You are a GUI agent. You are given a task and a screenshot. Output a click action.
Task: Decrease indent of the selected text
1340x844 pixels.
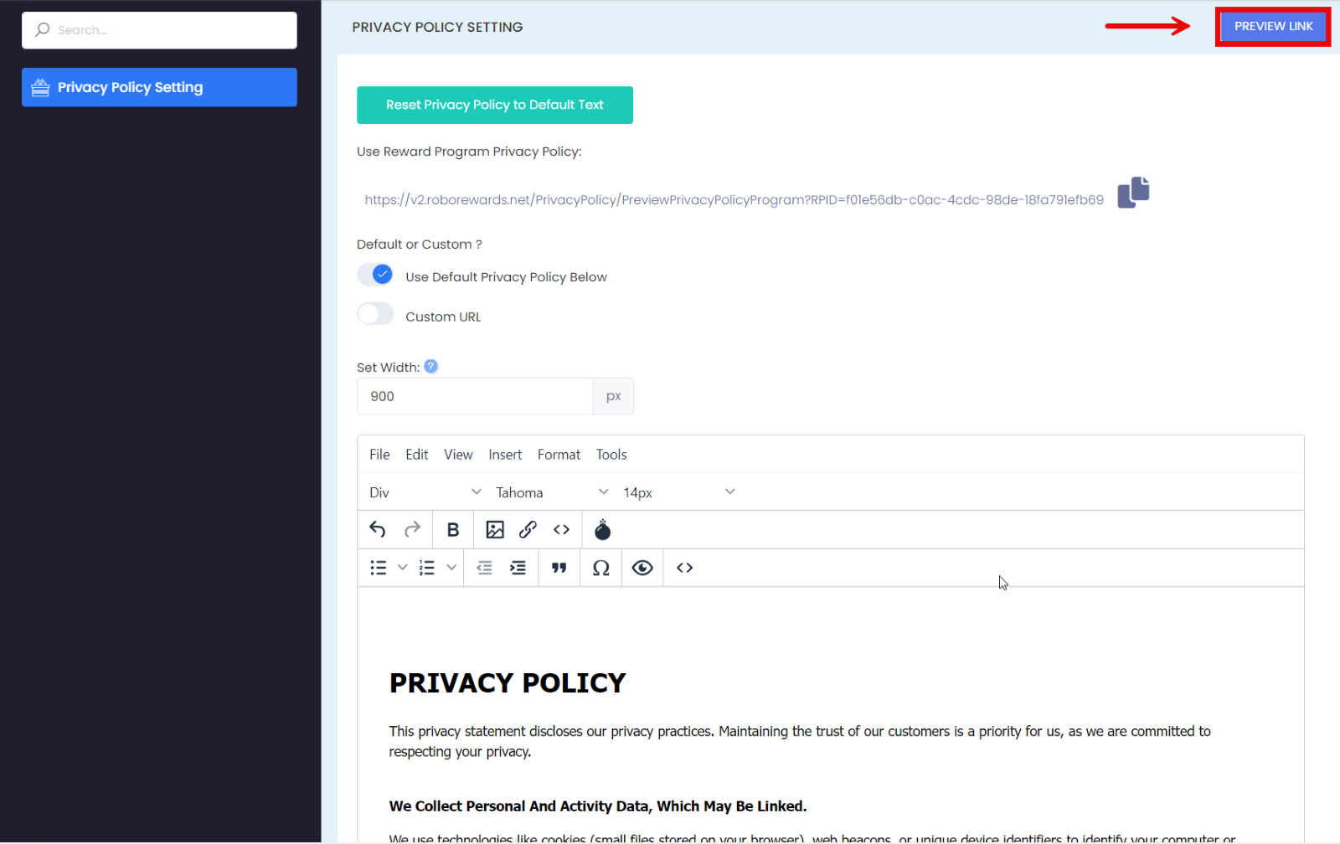pos(484,568)
